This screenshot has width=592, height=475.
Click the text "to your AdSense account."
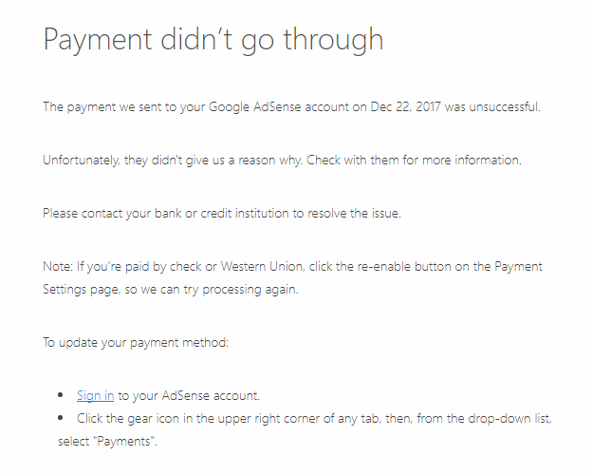click(189, 395)
